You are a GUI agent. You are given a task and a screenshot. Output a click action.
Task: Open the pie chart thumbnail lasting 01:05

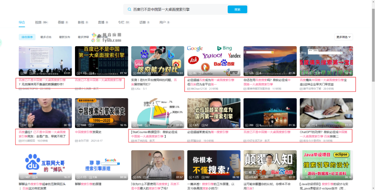(158, 113)
